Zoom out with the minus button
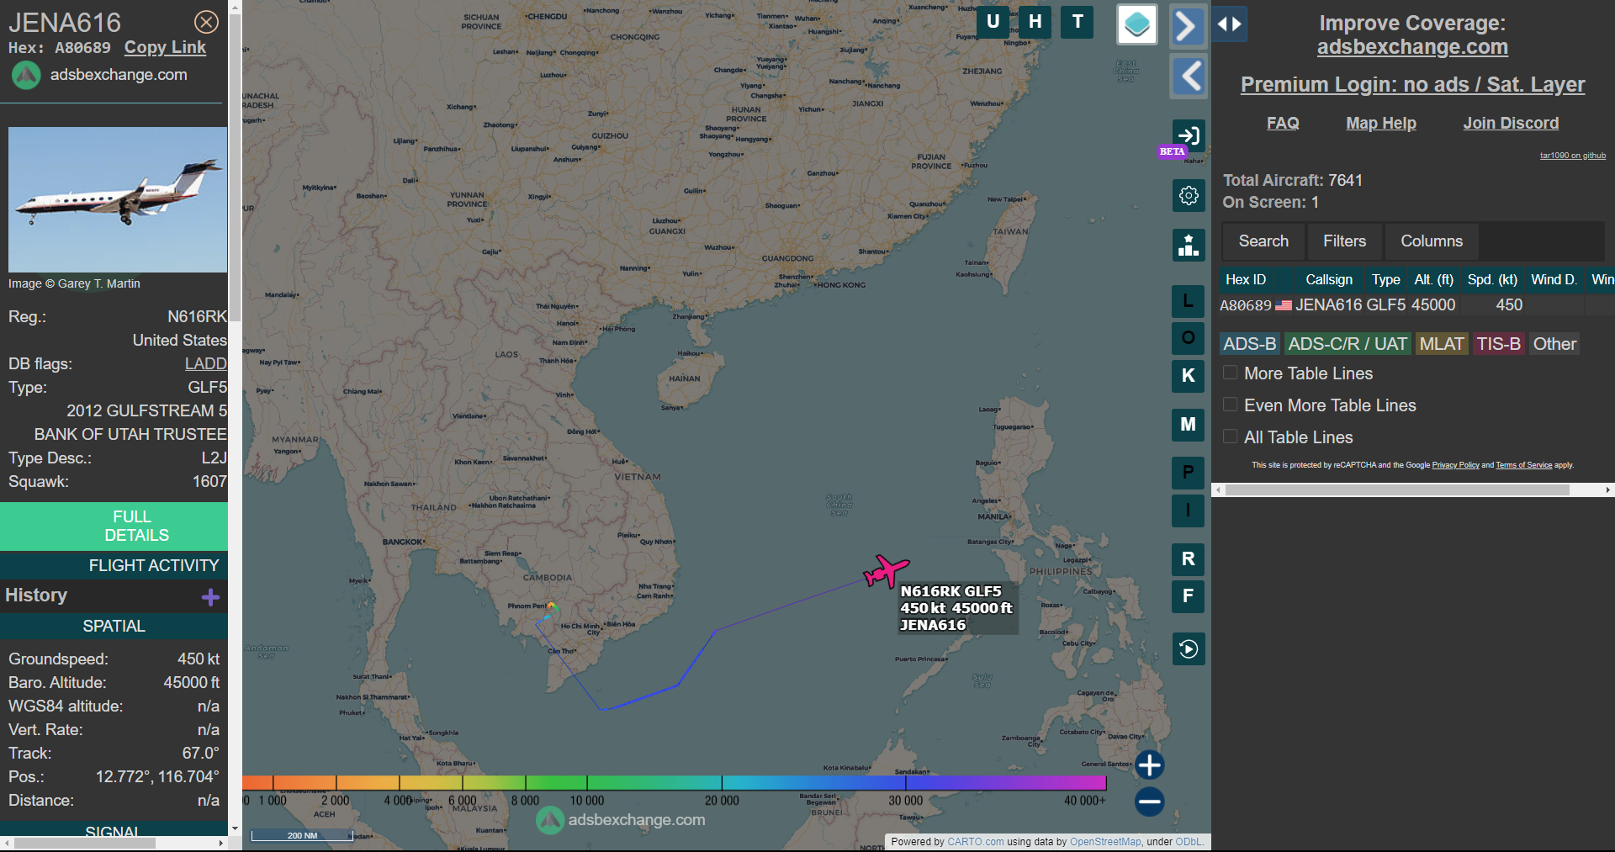This screenshot has width=1615, height=852. click(1149, 802)
